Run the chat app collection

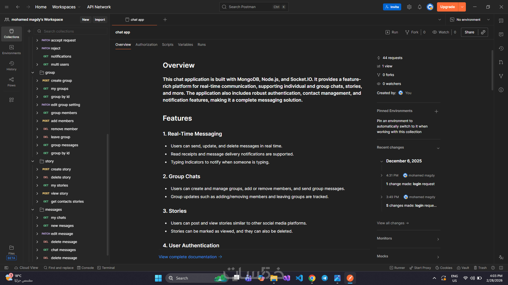(x=392, y=32)
